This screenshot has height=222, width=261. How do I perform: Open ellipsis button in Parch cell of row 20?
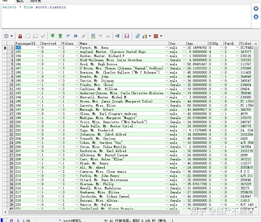tap(237, 126)
